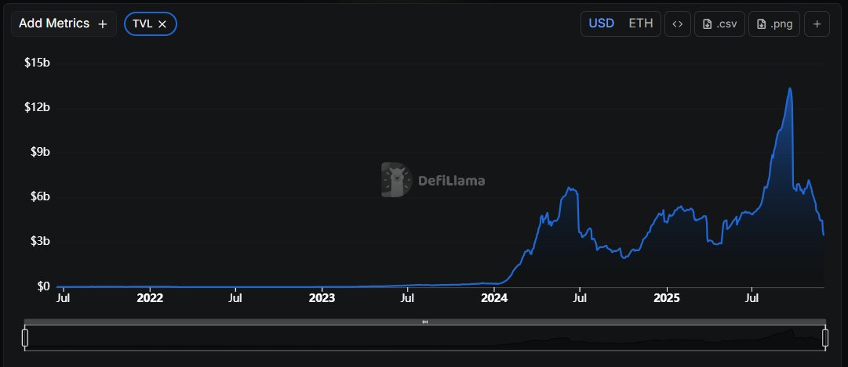This screenshot has height=367, width=848.
Task: Click the TVL peak near $13b
Action: [x=790, y=88]
